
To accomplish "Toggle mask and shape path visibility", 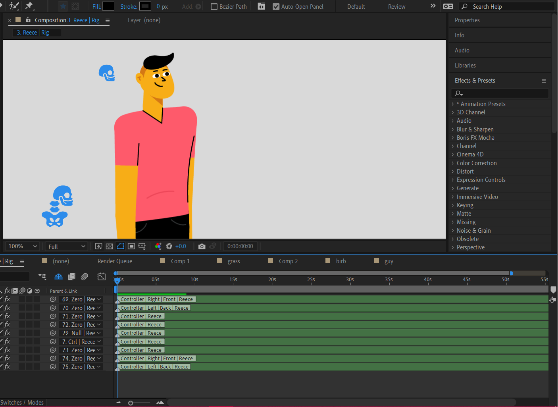I will (121, 246).
